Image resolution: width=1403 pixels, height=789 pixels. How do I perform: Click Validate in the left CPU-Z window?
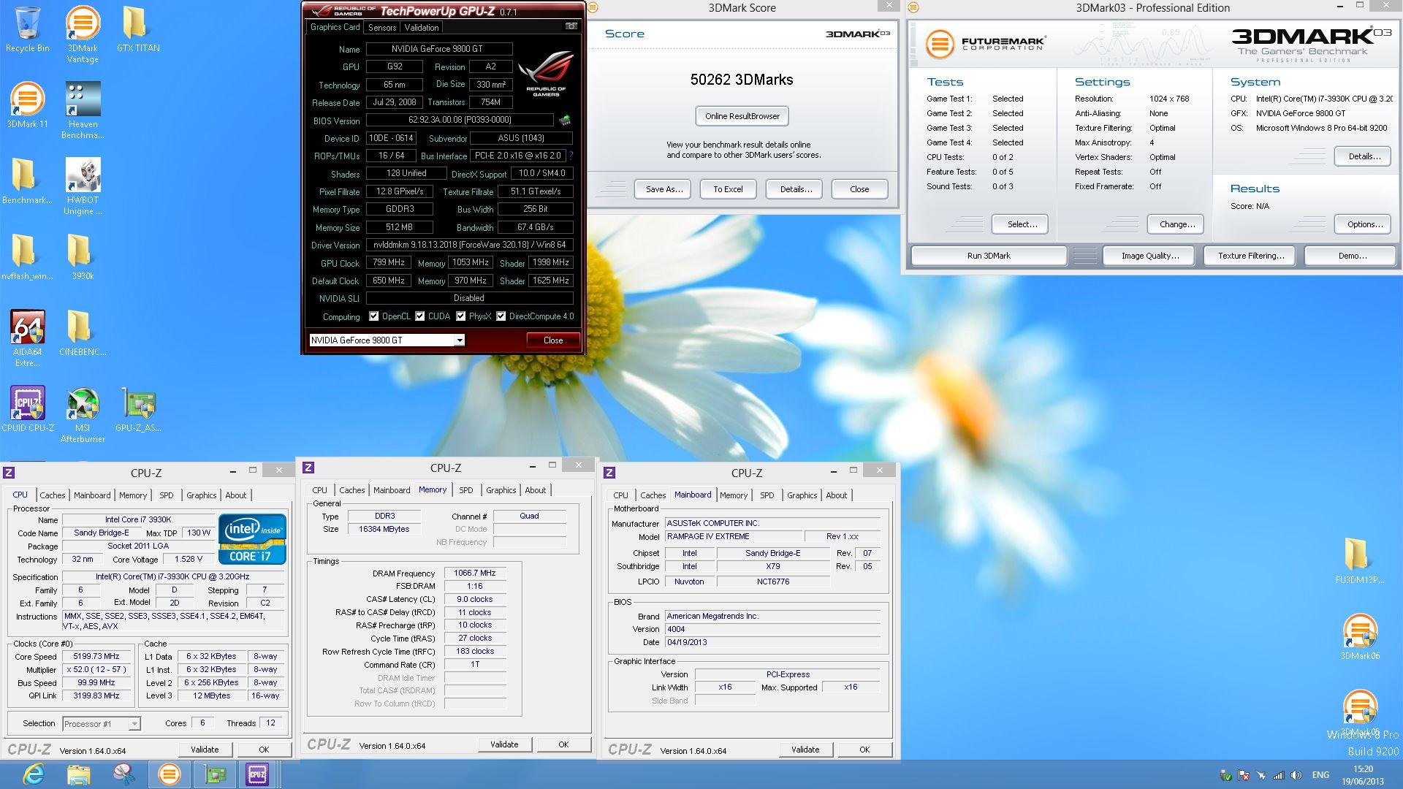point(205,750)
